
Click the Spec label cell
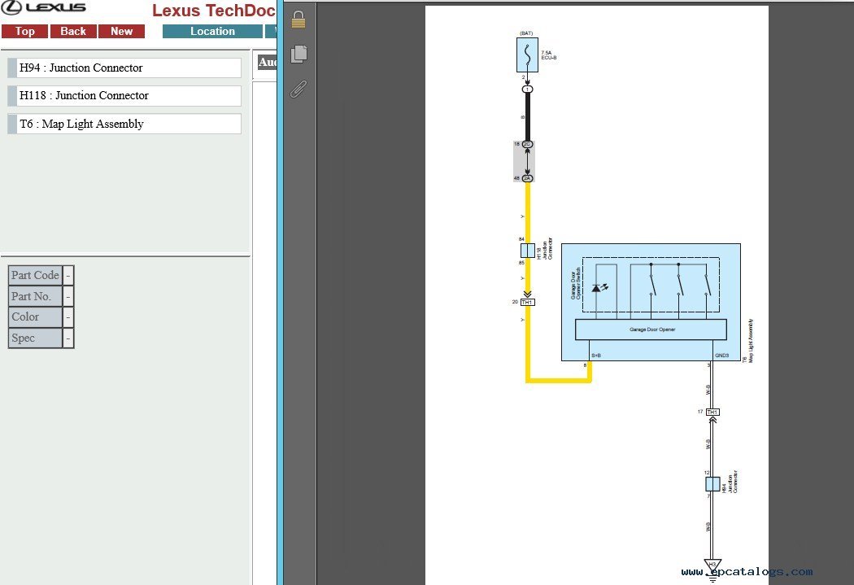[x=36, y=338]
